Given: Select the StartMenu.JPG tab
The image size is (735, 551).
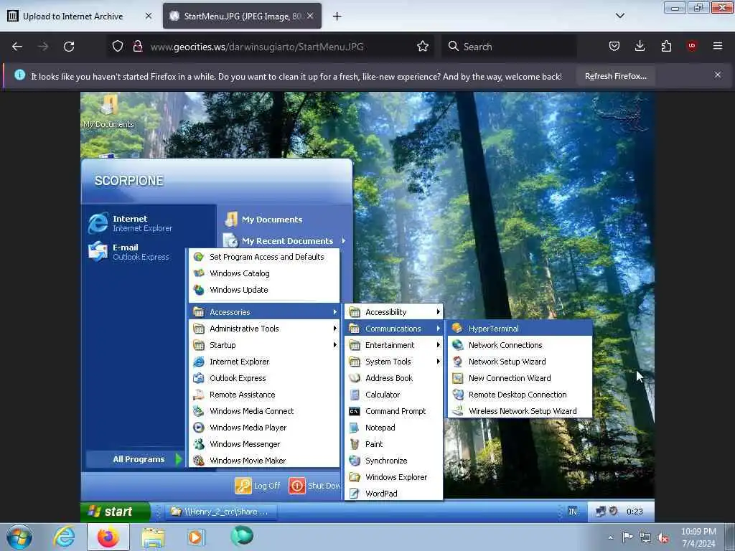Looking at the screenshot, I should [x=243, y=16].
